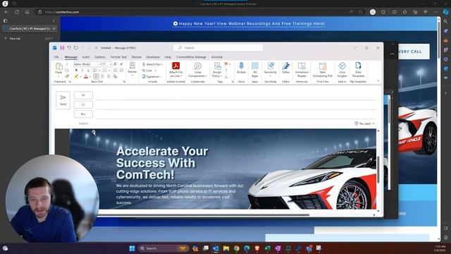Screen dimensions: 451x254
Task: Click the Clear Formatting icon
Action: pos(116,77)
